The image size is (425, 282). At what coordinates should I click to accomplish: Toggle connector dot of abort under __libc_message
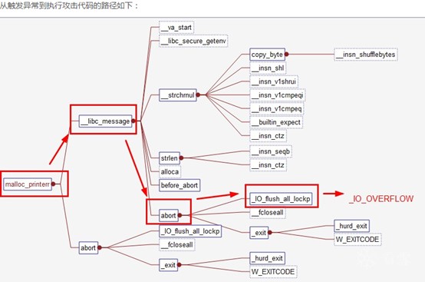point(180,215)
